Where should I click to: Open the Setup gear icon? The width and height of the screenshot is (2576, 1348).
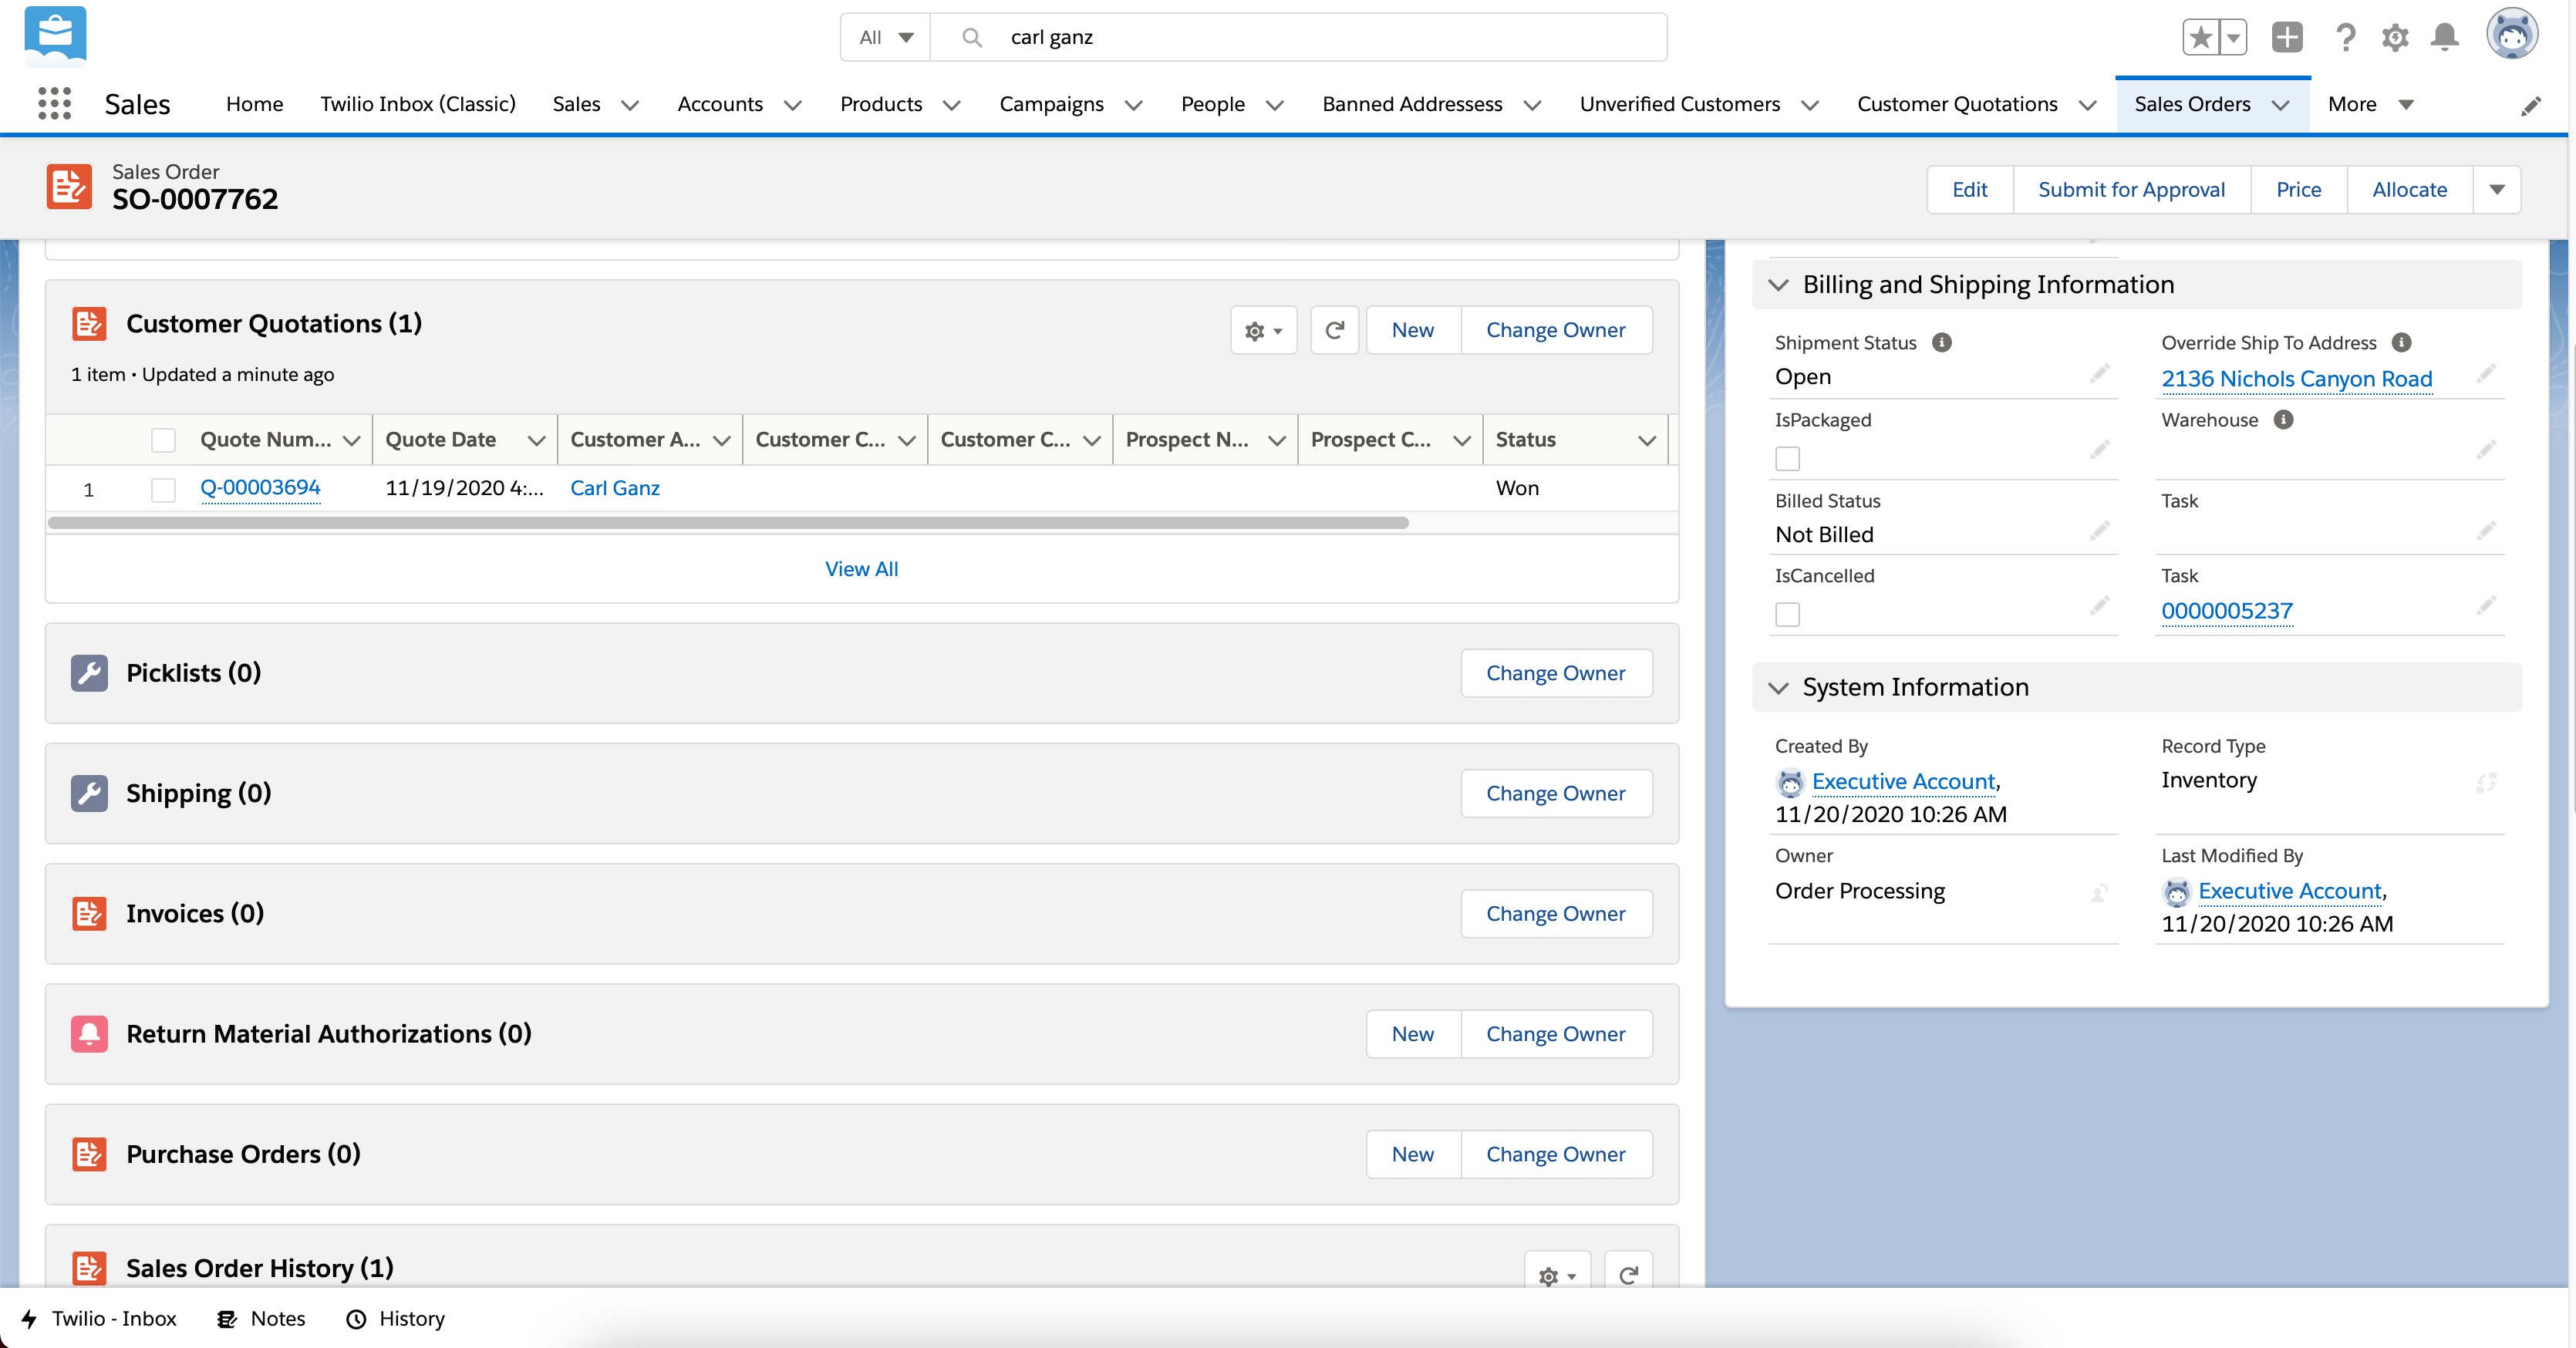pyautogui.click(x=2394, y=38)
